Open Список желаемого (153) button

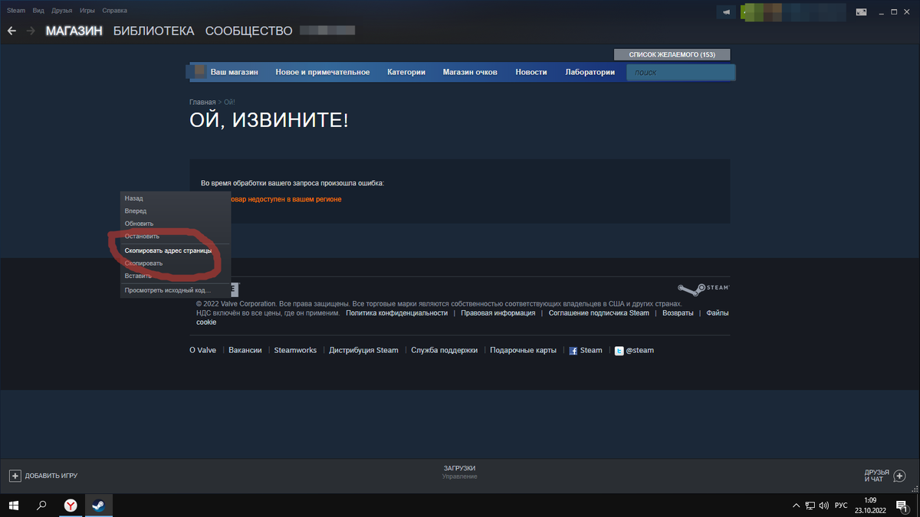point(672,54)
